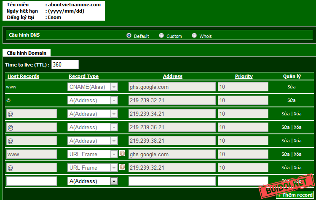The height and width of the screenshot is (200, 316).
Task: Click info icon beside @ URL Frame row
Action: pos(122,167)
